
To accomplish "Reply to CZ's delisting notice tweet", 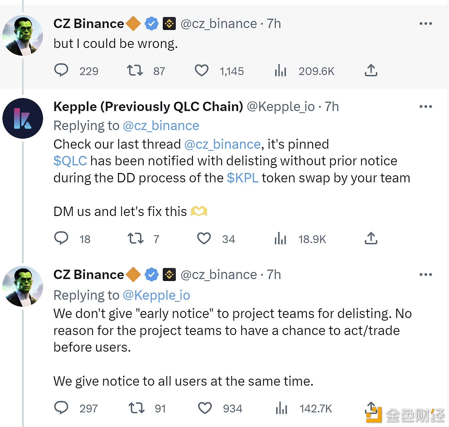I will [61, 408].
